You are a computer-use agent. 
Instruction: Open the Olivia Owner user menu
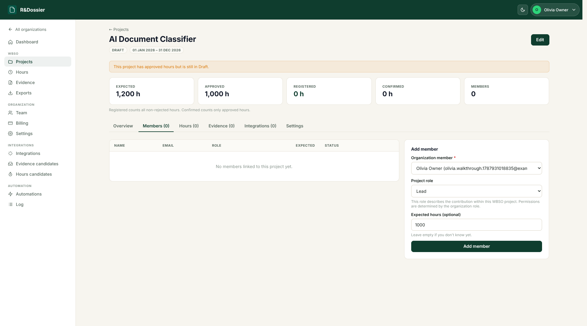[x=555, y=10]
